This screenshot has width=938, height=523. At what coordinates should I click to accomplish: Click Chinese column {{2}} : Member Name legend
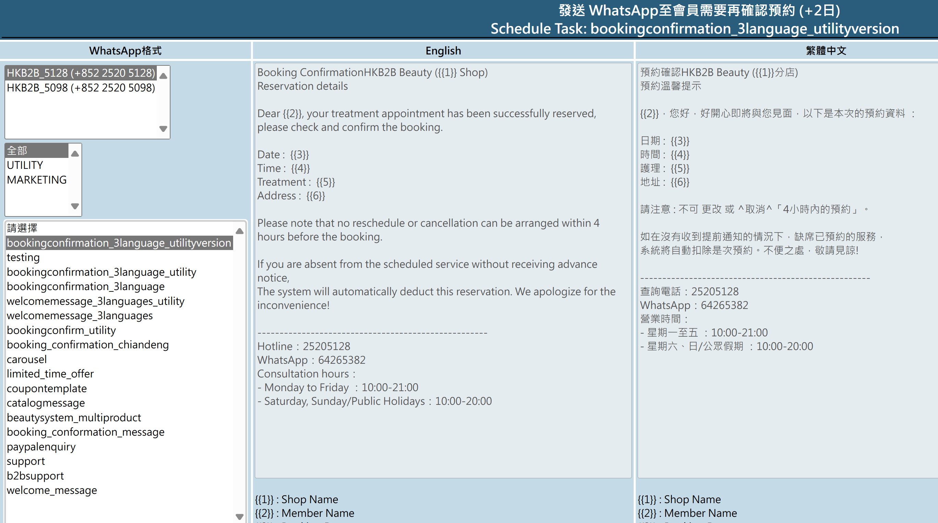[x=687, y=513]
